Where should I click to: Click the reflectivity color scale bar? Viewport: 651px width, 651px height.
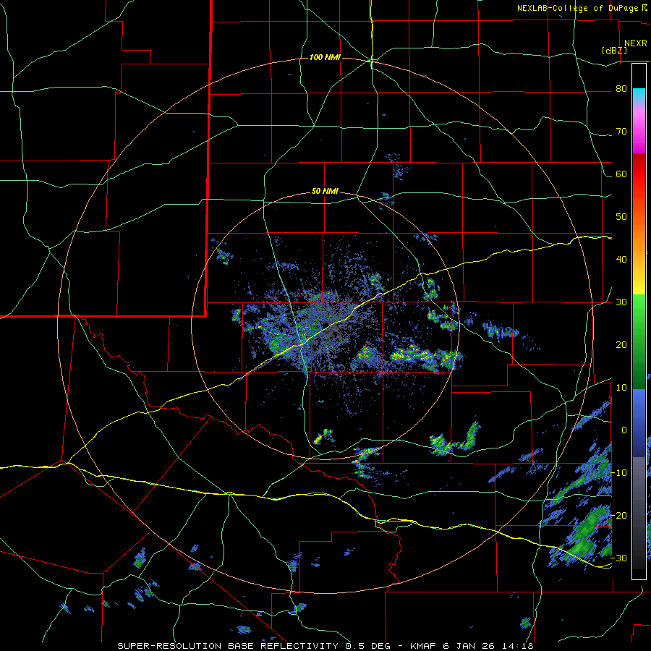pos(639,321)
